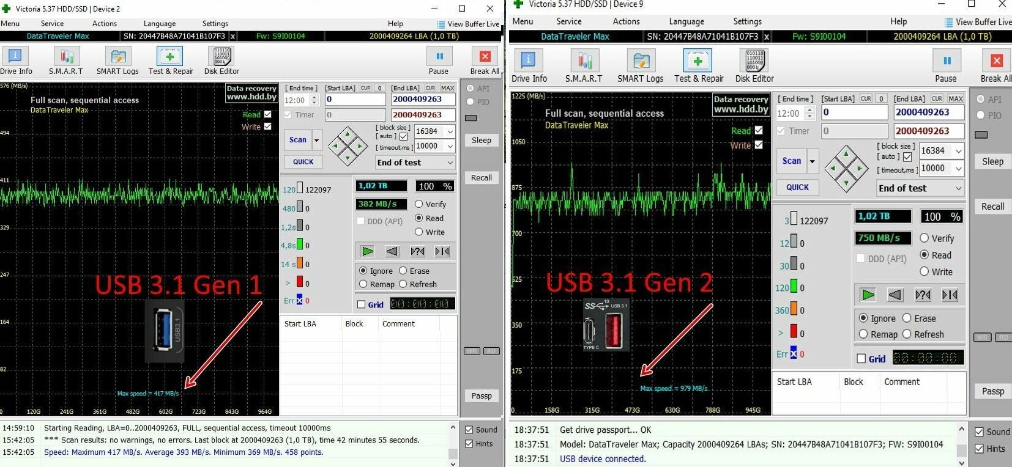Viewport: 1012px width, 467px height.
Task: Enable Grid checkbox in left window
Action: click(361, 304)
